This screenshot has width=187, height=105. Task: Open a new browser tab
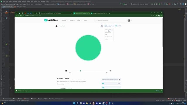(x=110, y=13)
